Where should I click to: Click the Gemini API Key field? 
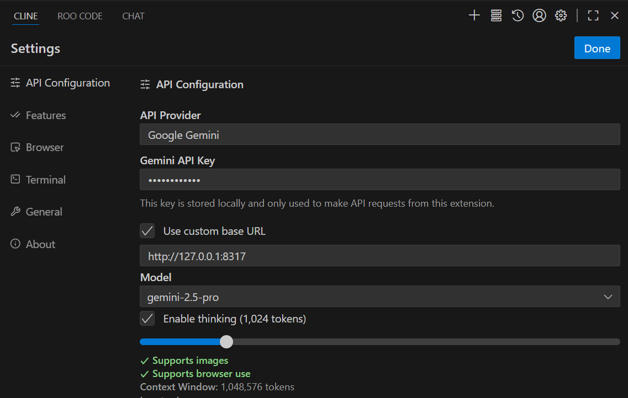click(x=379, y=179)
